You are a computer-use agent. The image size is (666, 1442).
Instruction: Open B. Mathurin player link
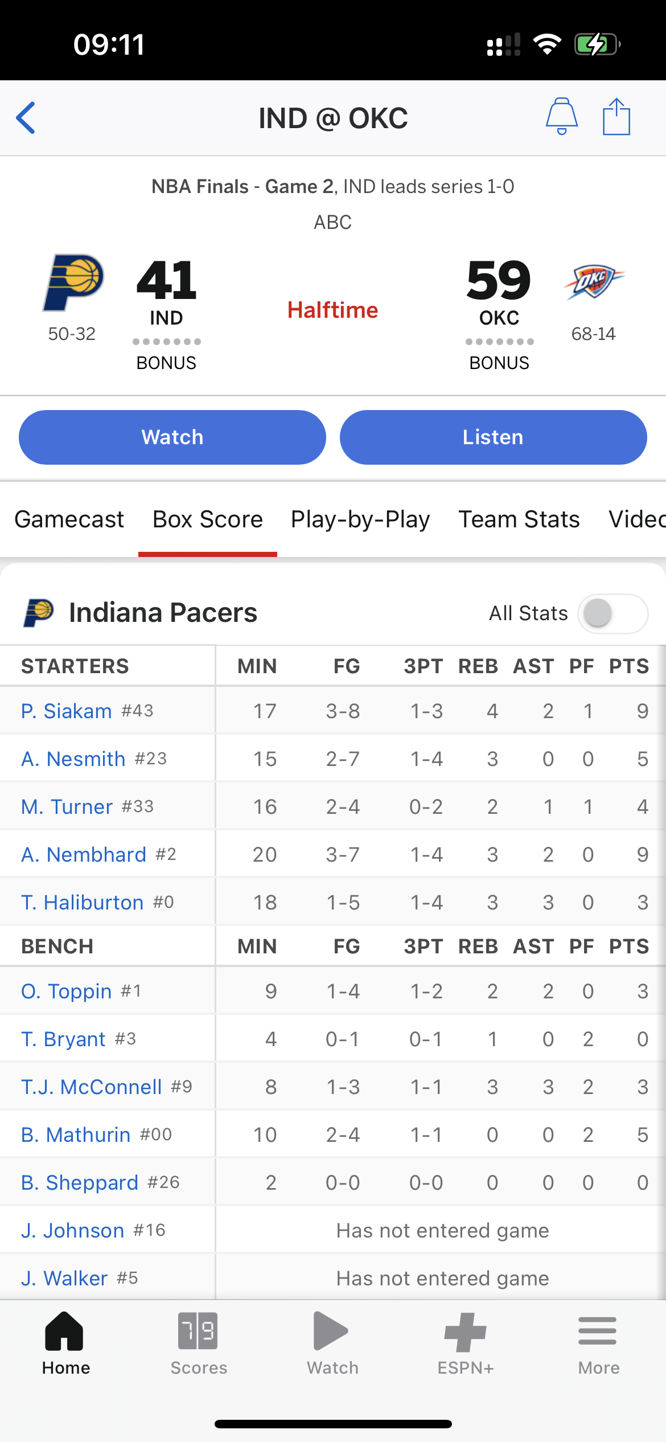(x=76, y=1134)
